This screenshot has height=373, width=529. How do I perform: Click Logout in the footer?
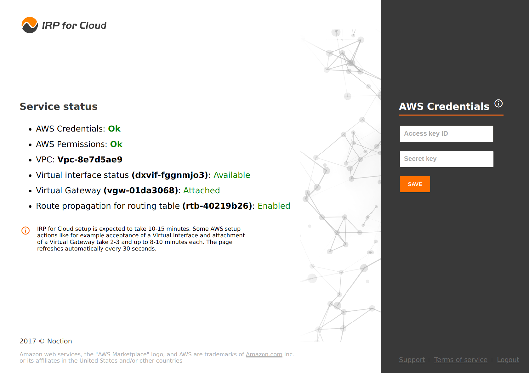pos(508,360)
